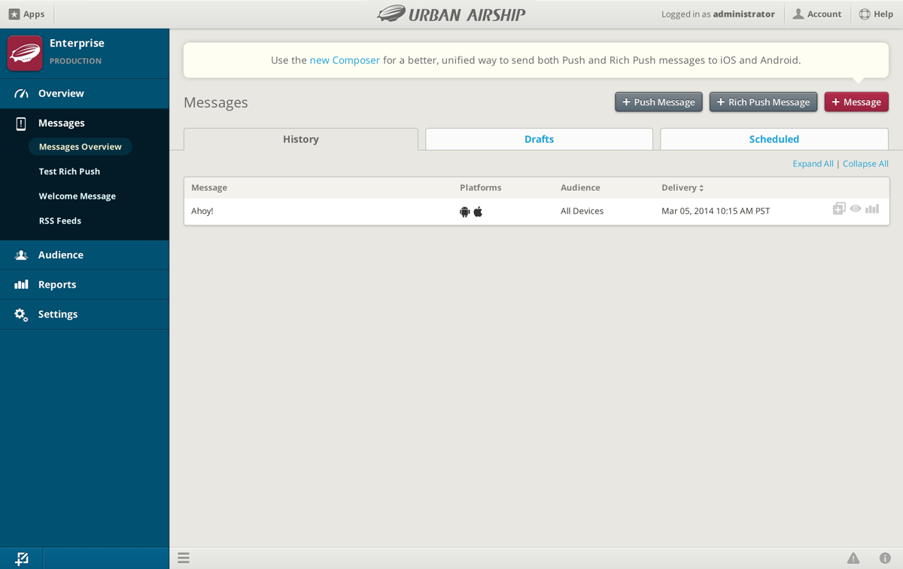Click the Mar 05, 2014 delivery date
The image size is (903, 569).
point(716,211)
